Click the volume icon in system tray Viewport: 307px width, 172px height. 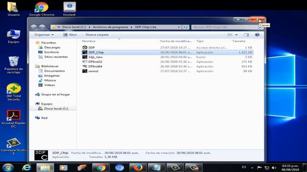pos(274,168)
